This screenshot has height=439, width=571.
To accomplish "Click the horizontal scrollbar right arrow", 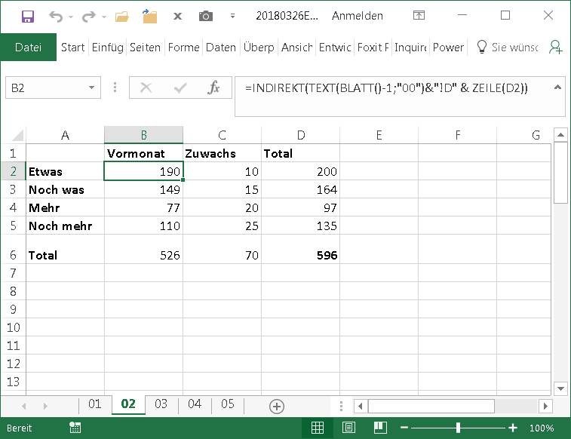I will [x=545, y=406].
